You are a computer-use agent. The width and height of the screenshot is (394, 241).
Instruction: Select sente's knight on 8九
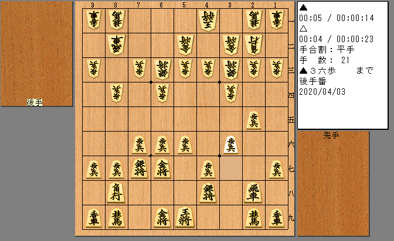[117, 218]
